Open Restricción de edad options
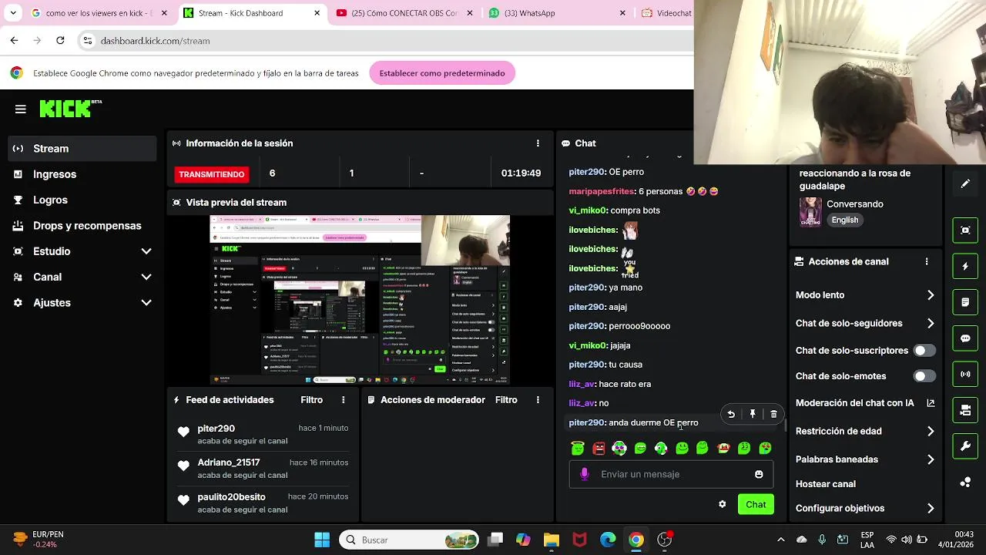986x555 pixels. click(865, 432)
